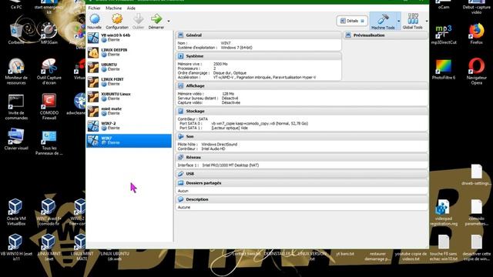This screenshot has height=277, width=493.
Task: Click the Système chip icon
Action: pyautogui.click(x=180, y=56)
